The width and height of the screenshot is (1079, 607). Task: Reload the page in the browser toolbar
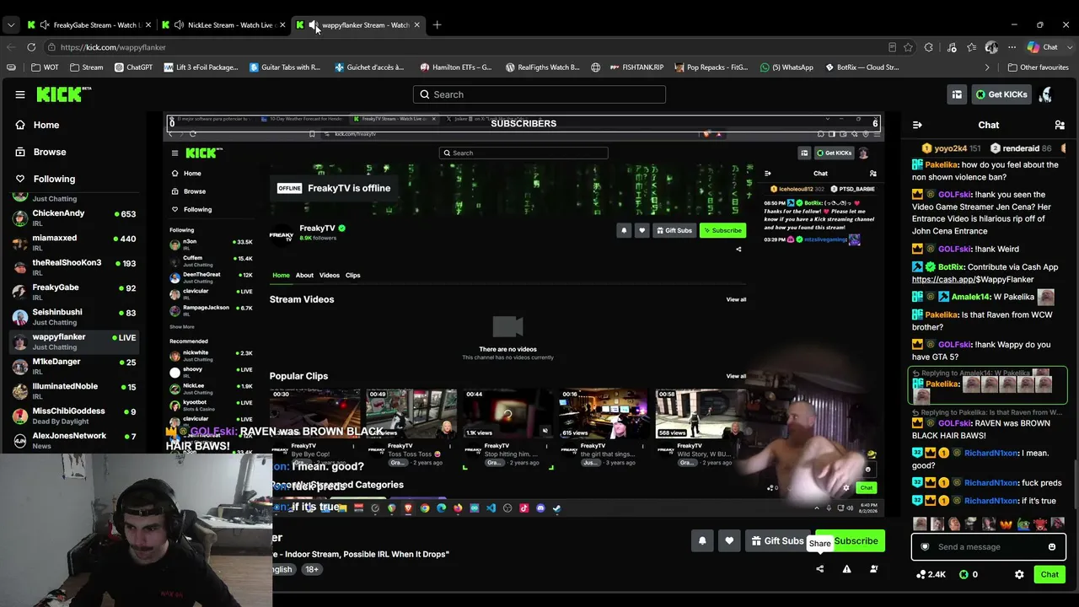pyautogui.click(x=31, y=47)
